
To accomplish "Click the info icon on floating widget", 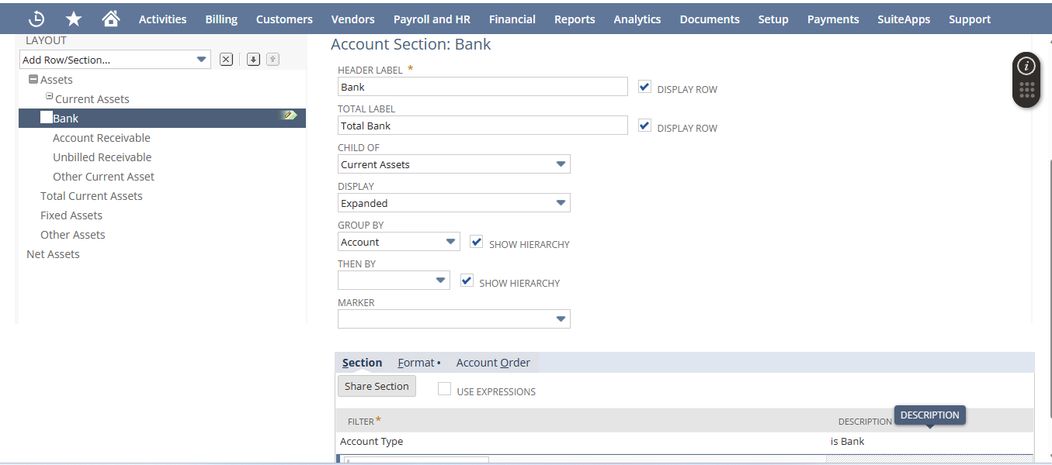I will pos(1026,66).
